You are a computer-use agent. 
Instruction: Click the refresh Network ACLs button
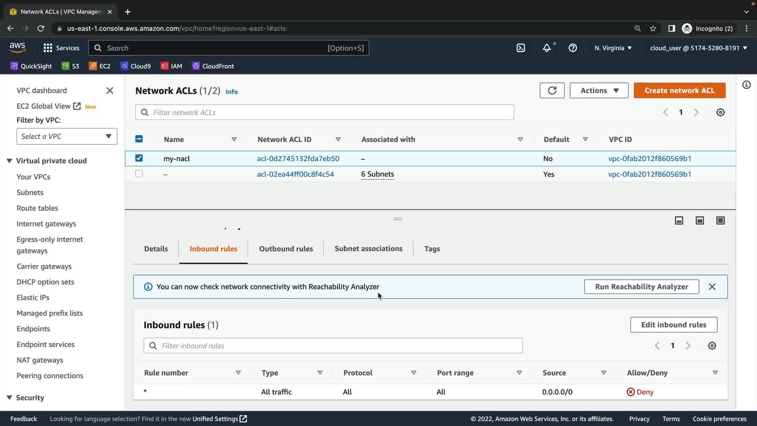552,90
